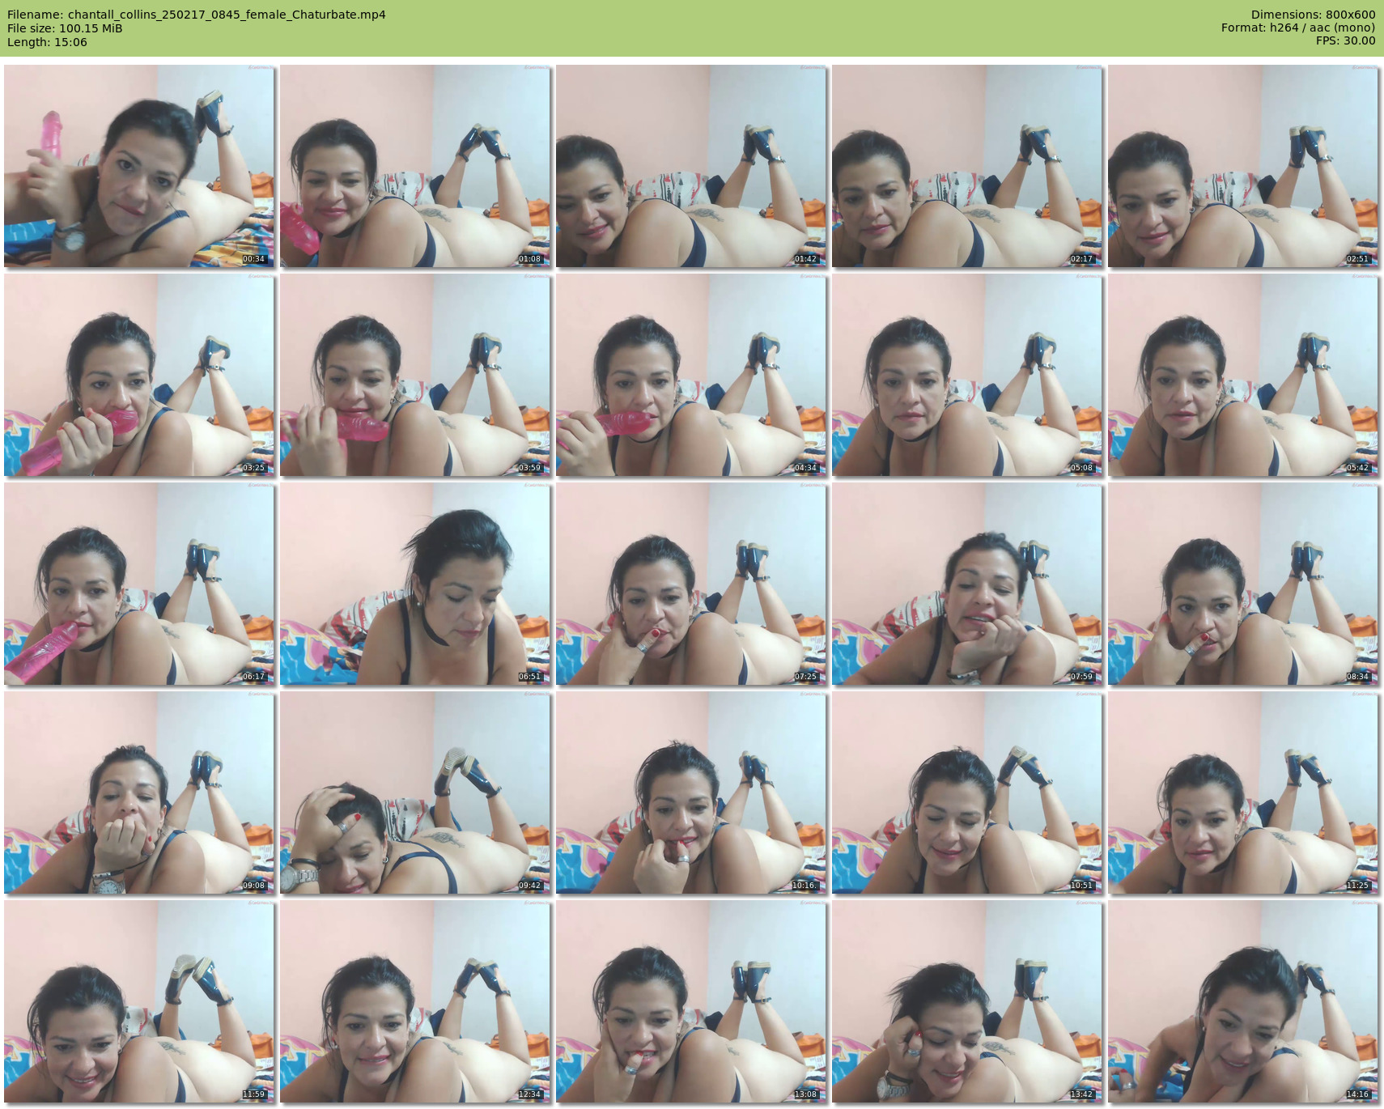Select the "File size: 100.15 MiB" text
This screenshot has width=1384, height=1109.
click(65, 28)
